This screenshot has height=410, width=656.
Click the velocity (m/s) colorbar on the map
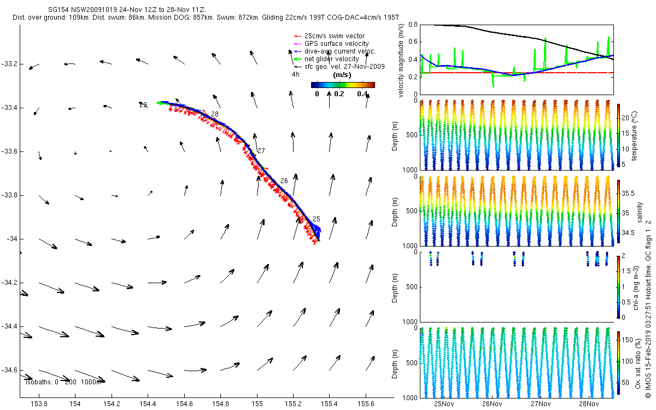tap(343, 85)
